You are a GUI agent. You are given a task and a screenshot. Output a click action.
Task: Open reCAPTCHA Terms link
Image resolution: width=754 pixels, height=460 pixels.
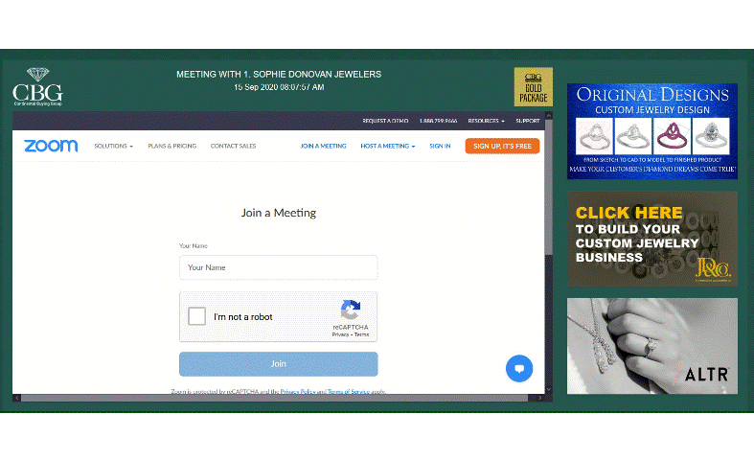(361, 334)
